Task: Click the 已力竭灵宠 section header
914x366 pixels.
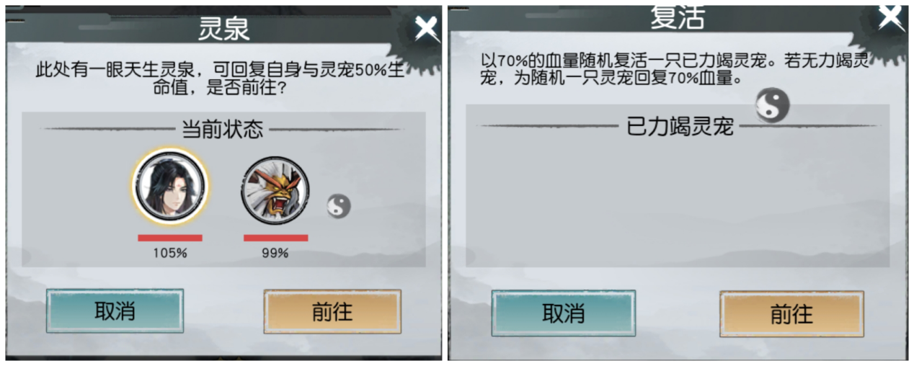Action: (680, 127)
